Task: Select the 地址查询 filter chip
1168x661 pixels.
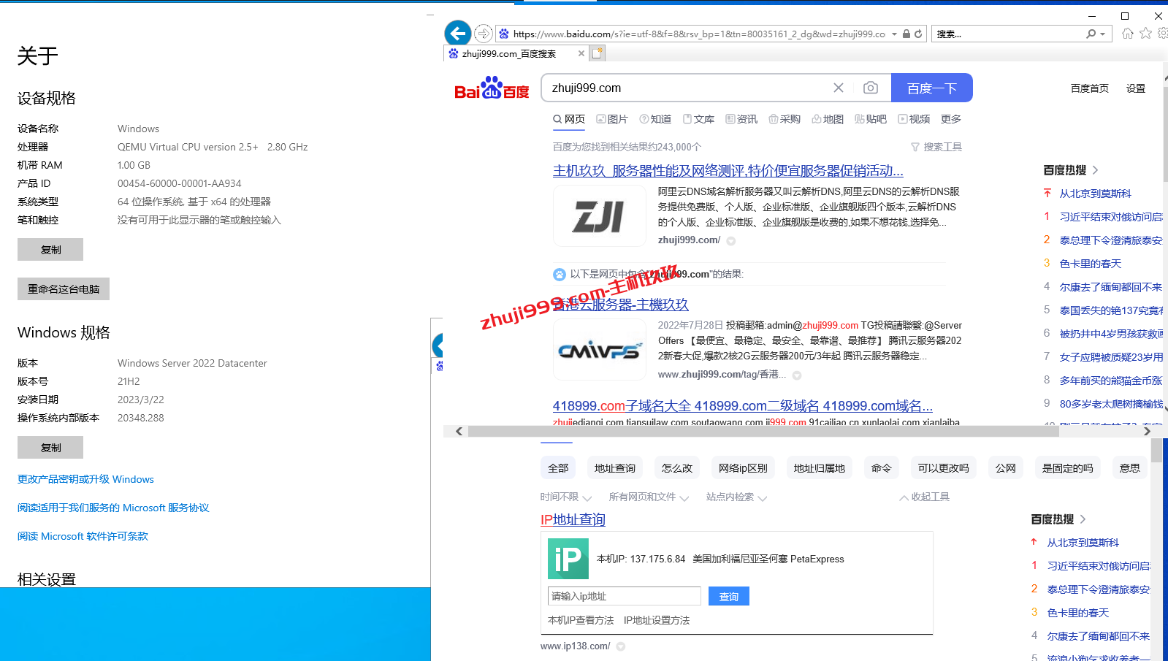Action: [x=614, y=468]
